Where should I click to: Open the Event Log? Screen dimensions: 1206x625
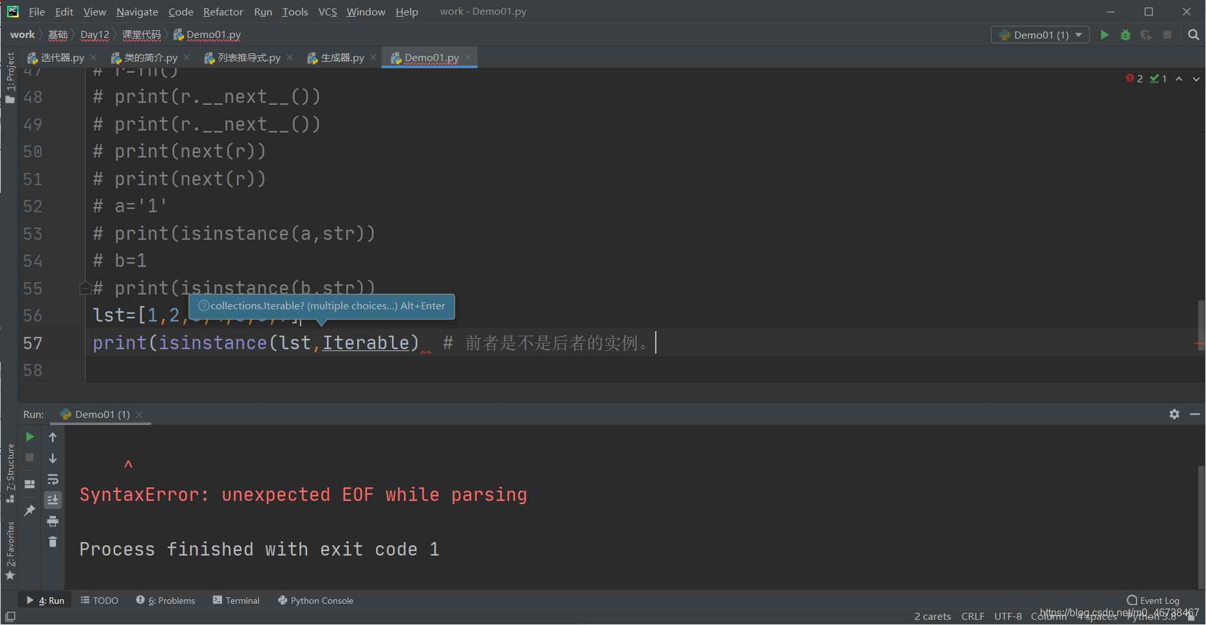point(1153,601)
